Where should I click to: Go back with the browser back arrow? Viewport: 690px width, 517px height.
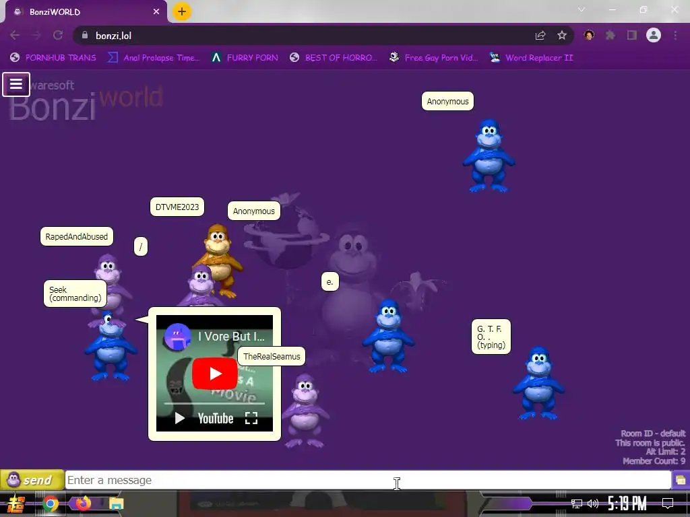(15, 35)
